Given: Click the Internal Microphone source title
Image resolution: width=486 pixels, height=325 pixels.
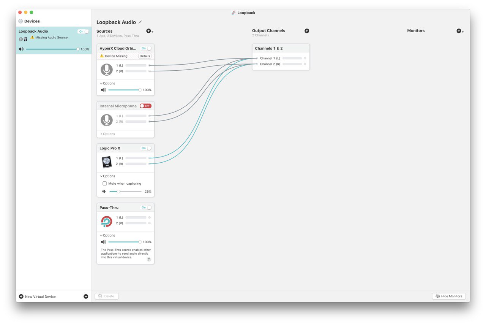Looking at the screenshot, I should [118, 106].
